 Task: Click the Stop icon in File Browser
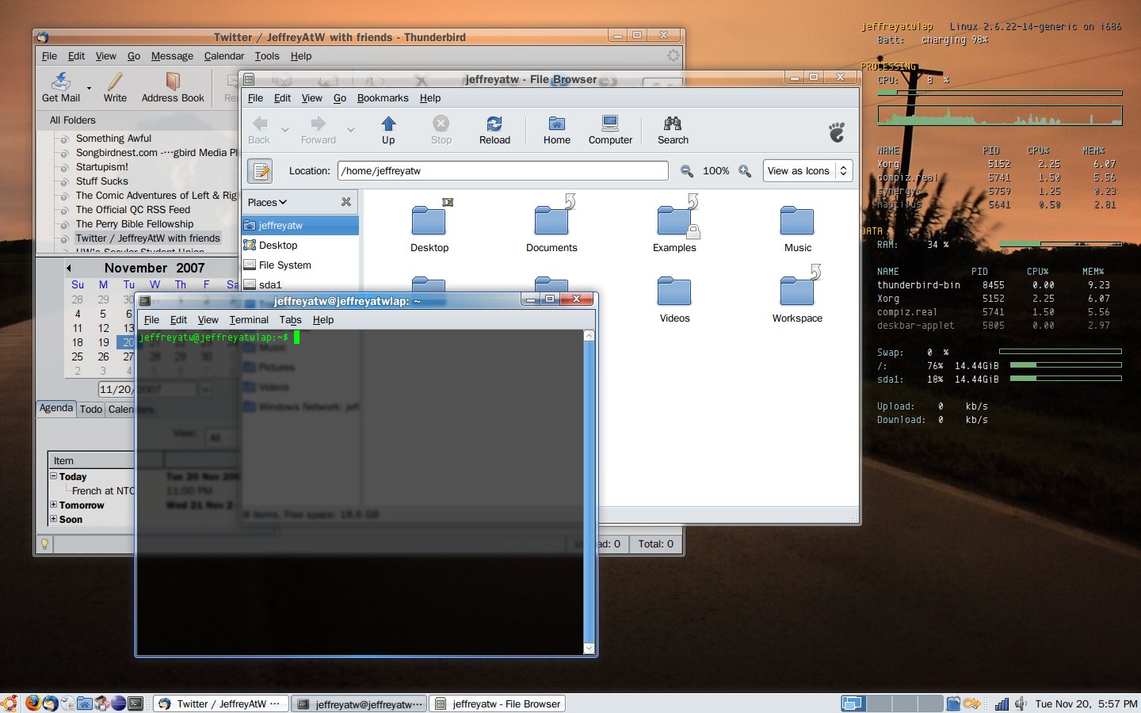coord(441,124)
